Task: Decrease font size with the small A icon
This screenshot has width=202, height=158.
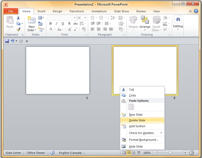Action: pyautogui.click(x=75, y=29)
